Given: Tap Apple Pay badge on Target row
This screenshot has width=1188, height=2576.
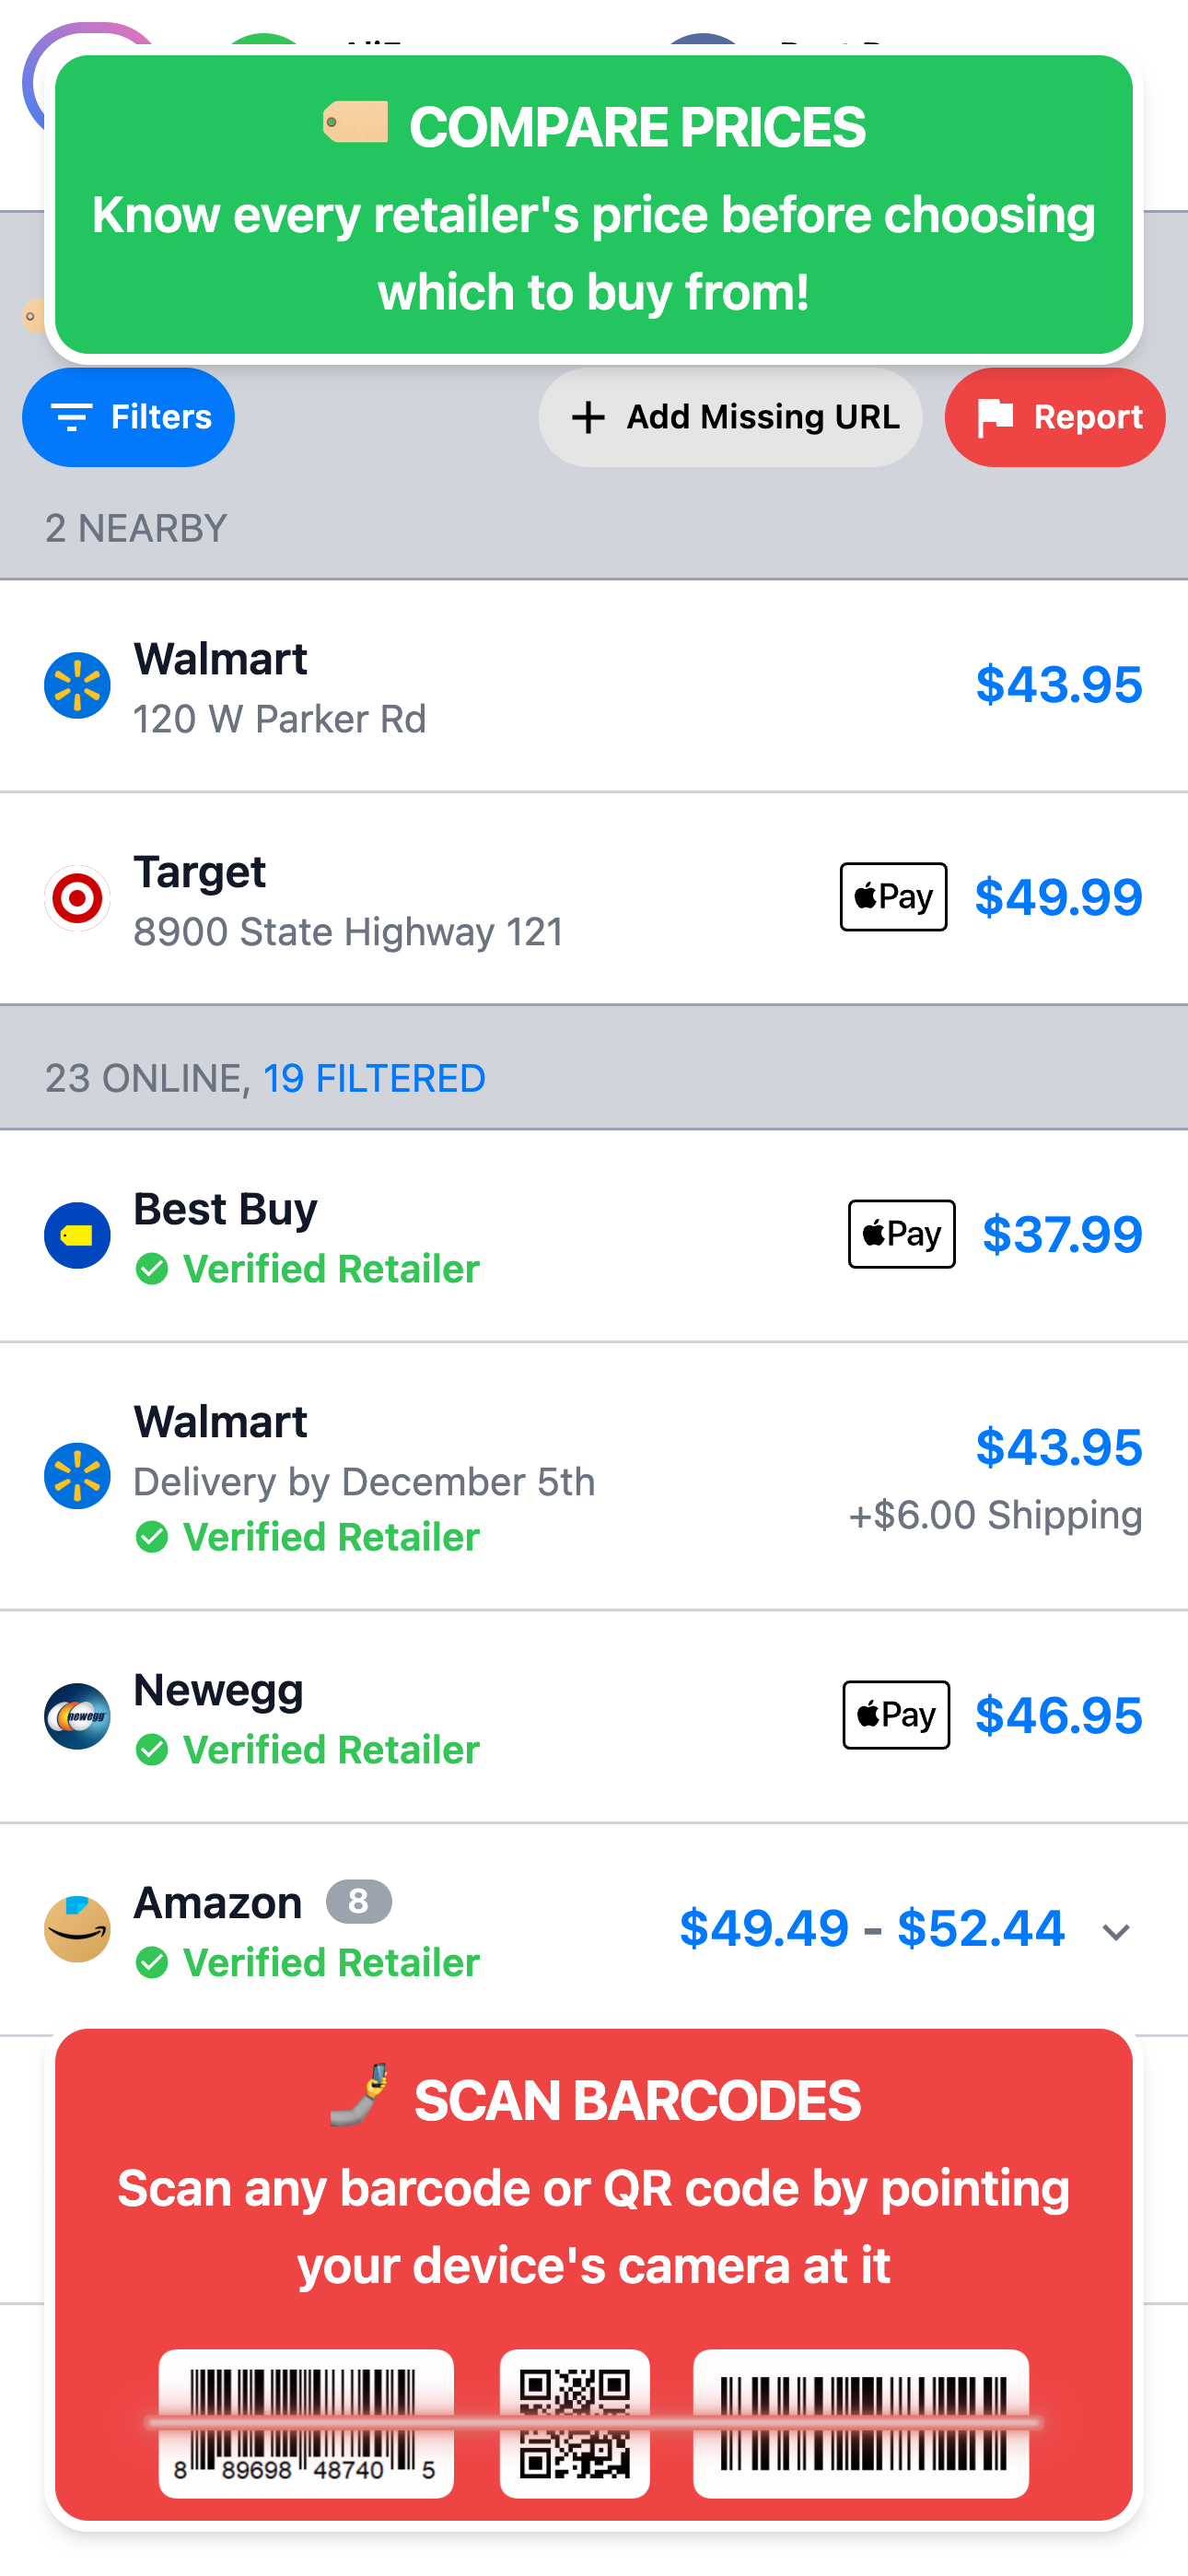Looking at the screenshot, I should (893, 897).
